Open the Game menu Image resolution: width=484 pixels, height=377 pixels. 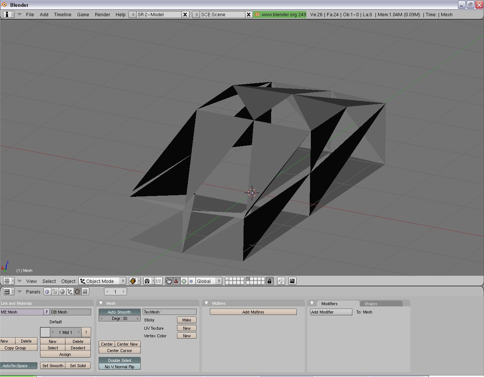point(83,14)
